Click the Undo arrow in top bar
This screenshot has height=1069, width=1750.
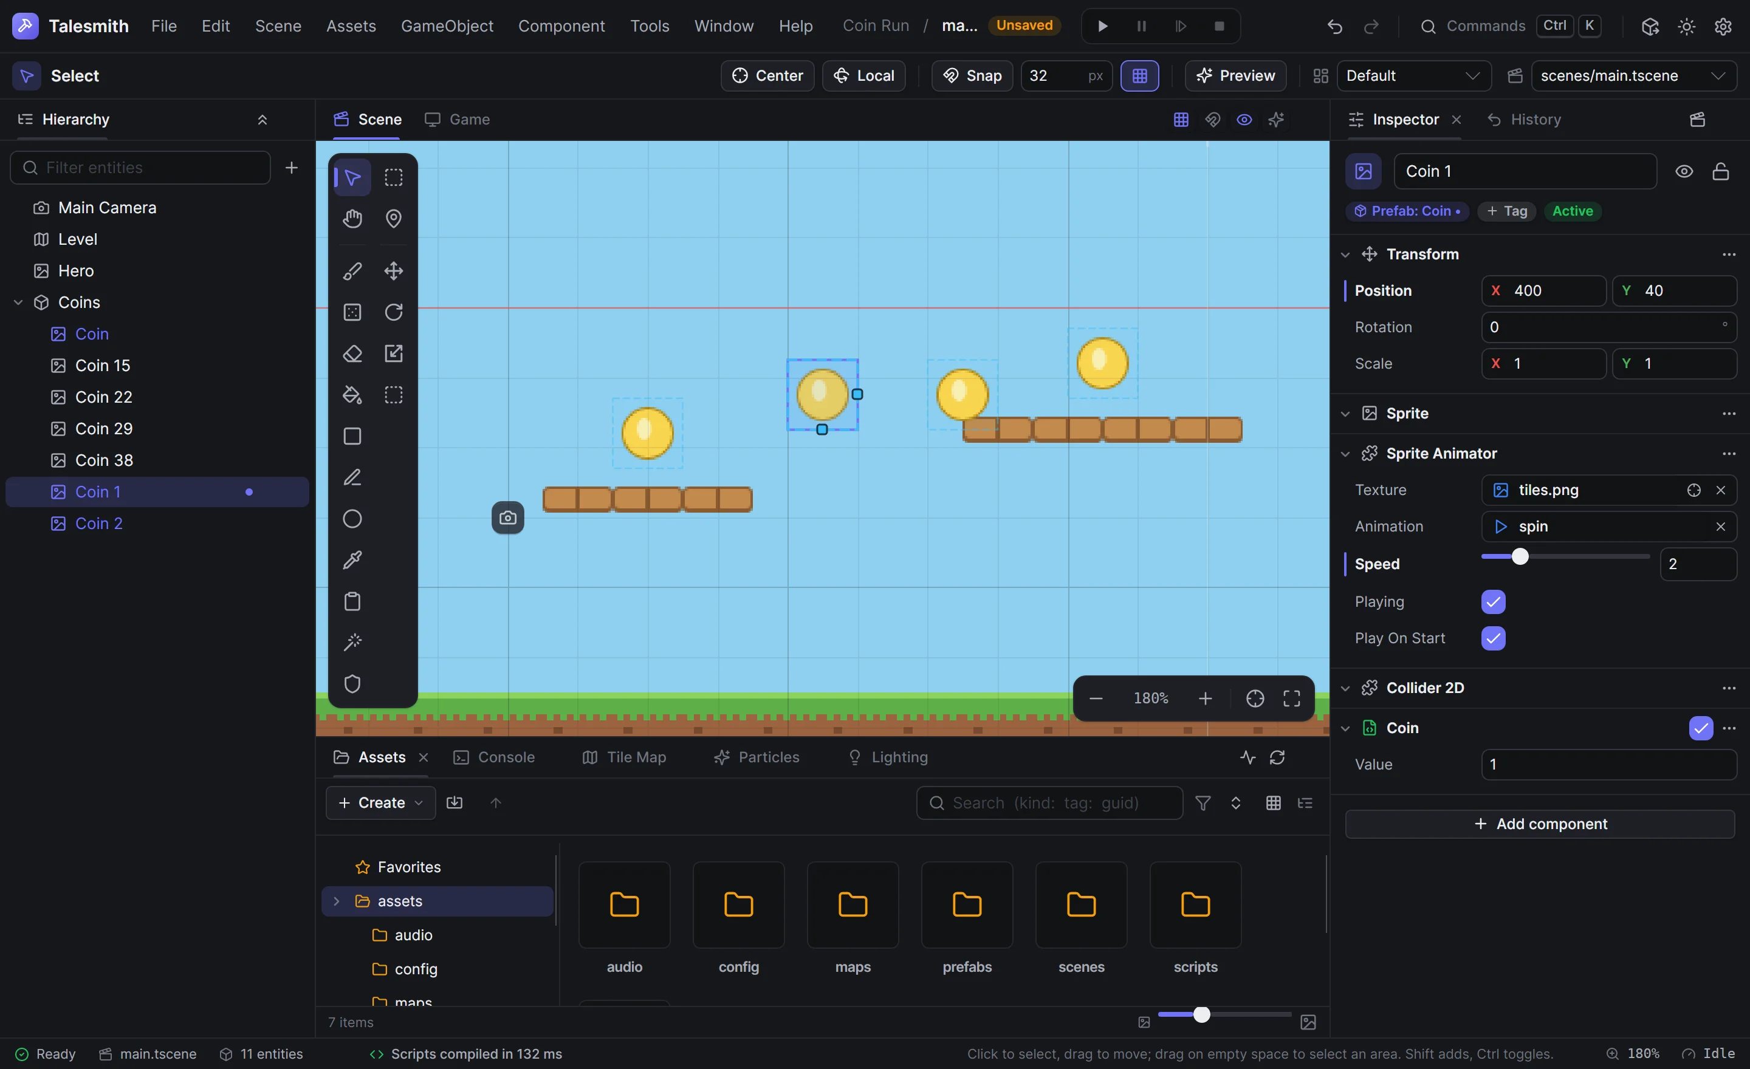click(x=1334, y=26)
